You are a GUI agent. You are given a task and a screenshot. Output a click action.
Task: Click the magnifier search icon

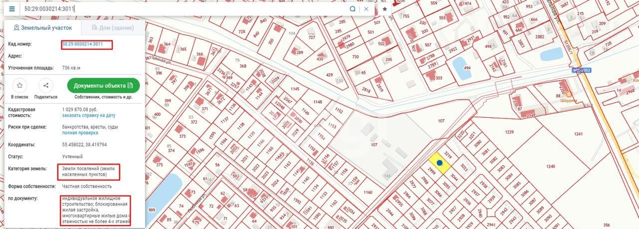click(x=352, y=9)
